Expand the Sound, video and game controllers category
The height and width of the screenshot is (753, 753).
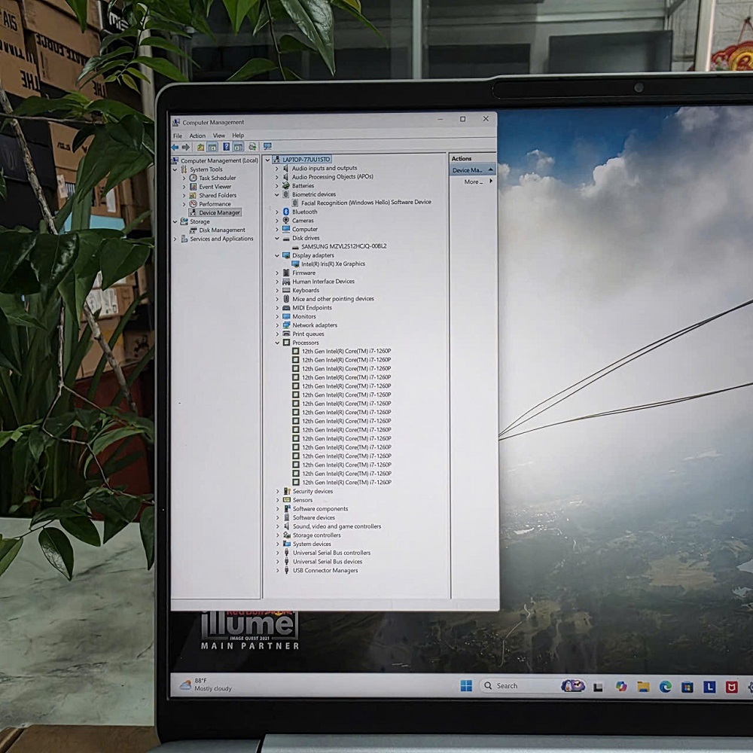(278, 526)
